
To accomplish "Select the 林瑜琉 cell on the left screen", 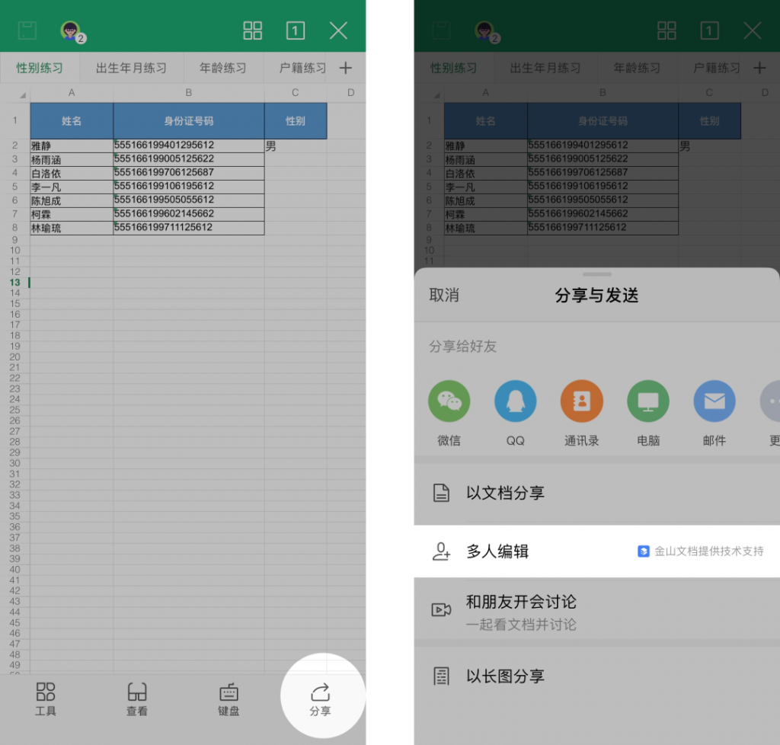I will (x=72, y=228).
